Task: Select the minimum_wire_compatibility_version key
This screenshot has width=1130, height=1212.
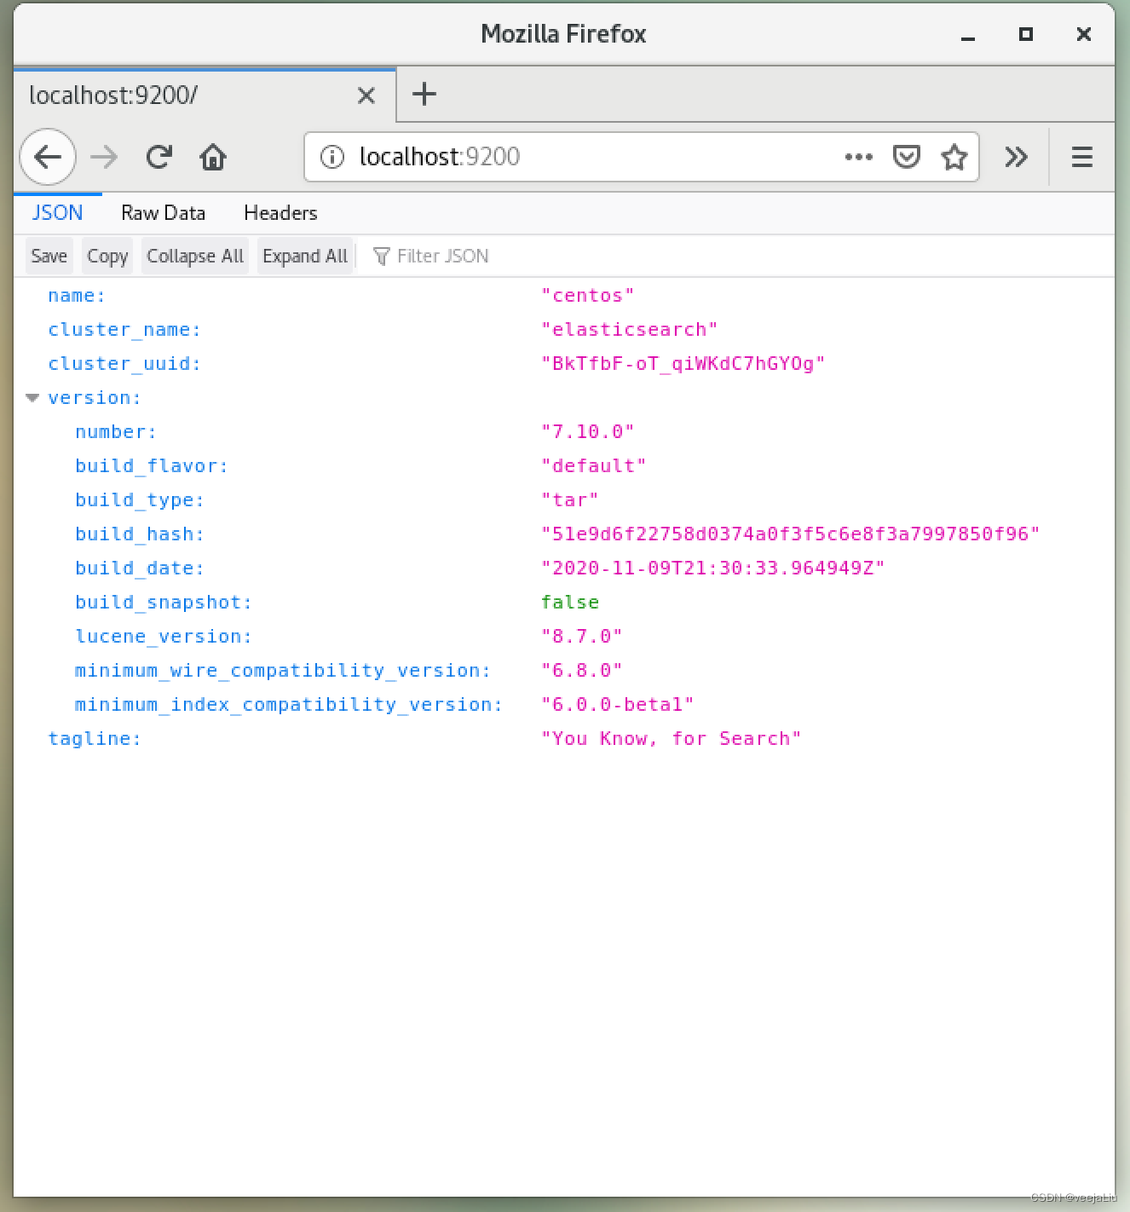Action: (x=283, y=671)
